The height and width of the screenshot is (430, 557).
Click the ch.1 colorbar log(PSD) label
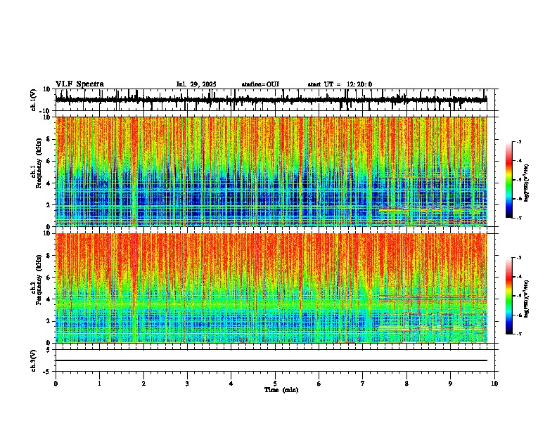pyautogui.click(x=527, y=183)
